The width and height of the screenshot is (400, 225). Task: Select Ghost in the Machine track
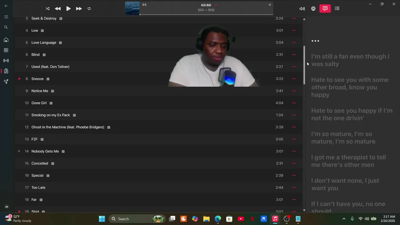158,127
